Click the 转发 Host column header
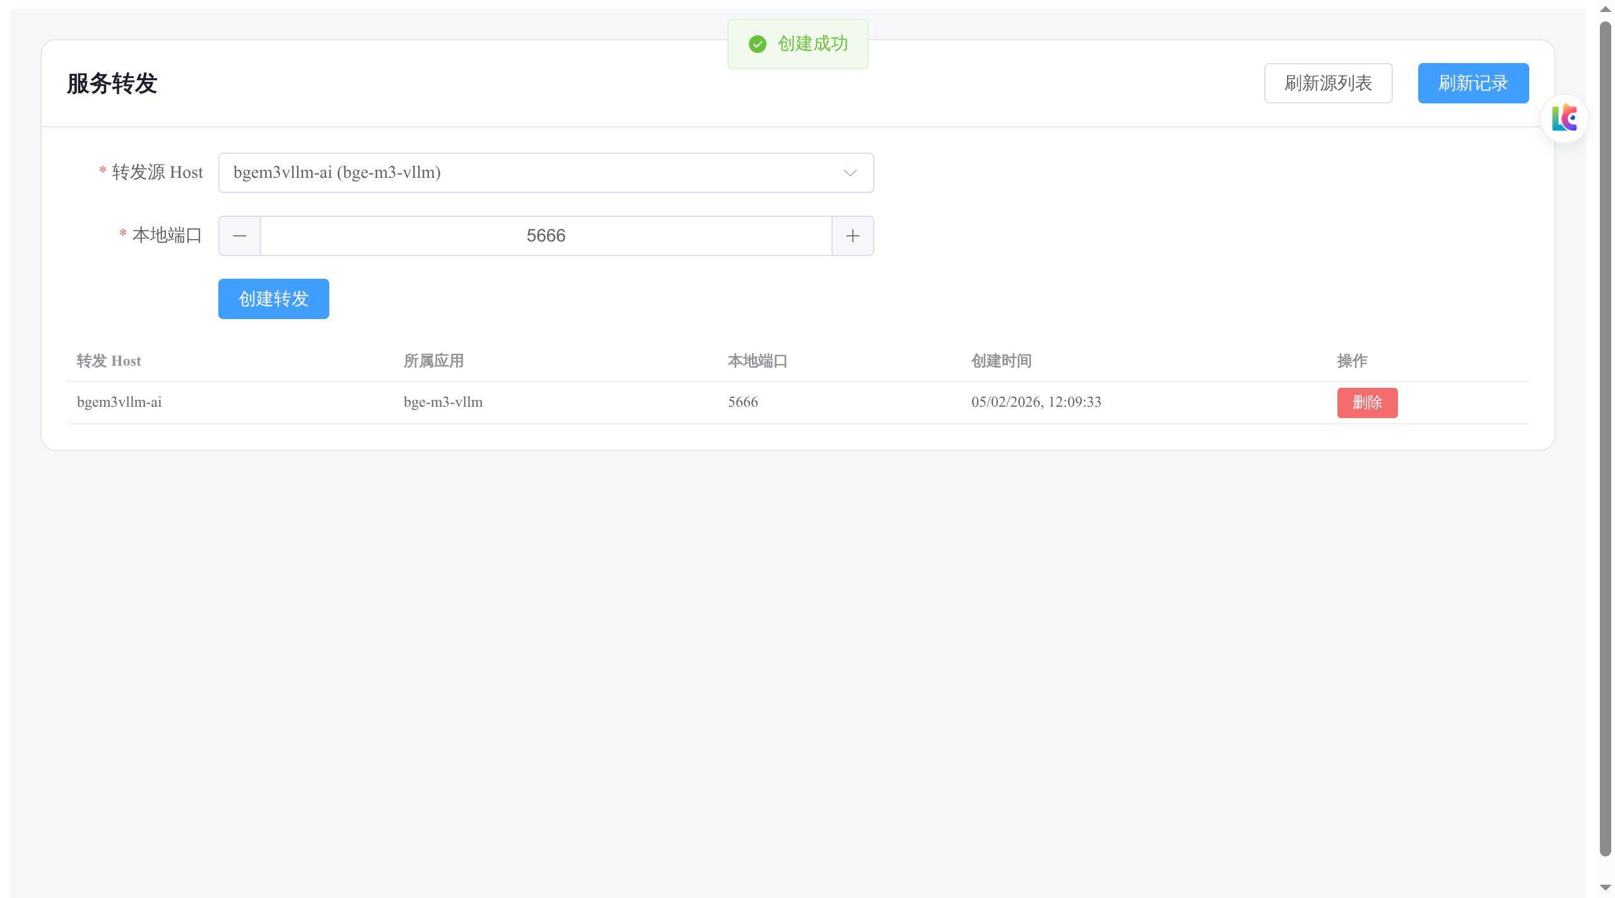 click(109, 361)
